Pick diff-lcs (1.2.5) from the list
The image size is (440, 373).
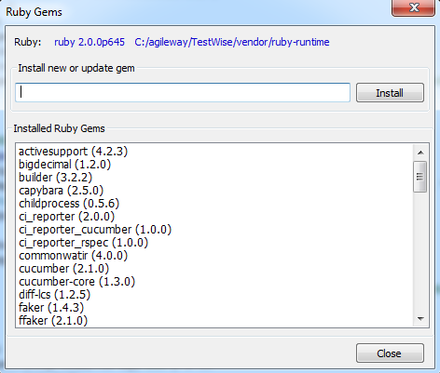pyautogui.click(x=54, y=295)
